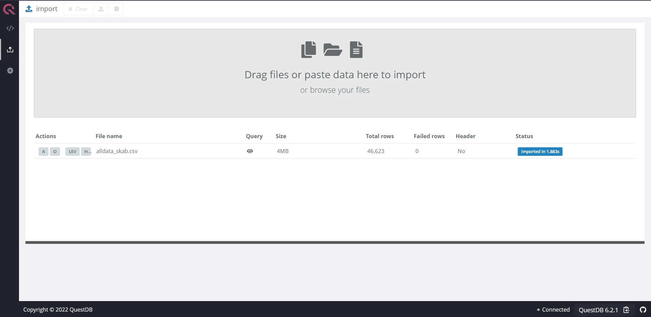
Task: Click the upload toolbar button
Action: pos(101,9)
